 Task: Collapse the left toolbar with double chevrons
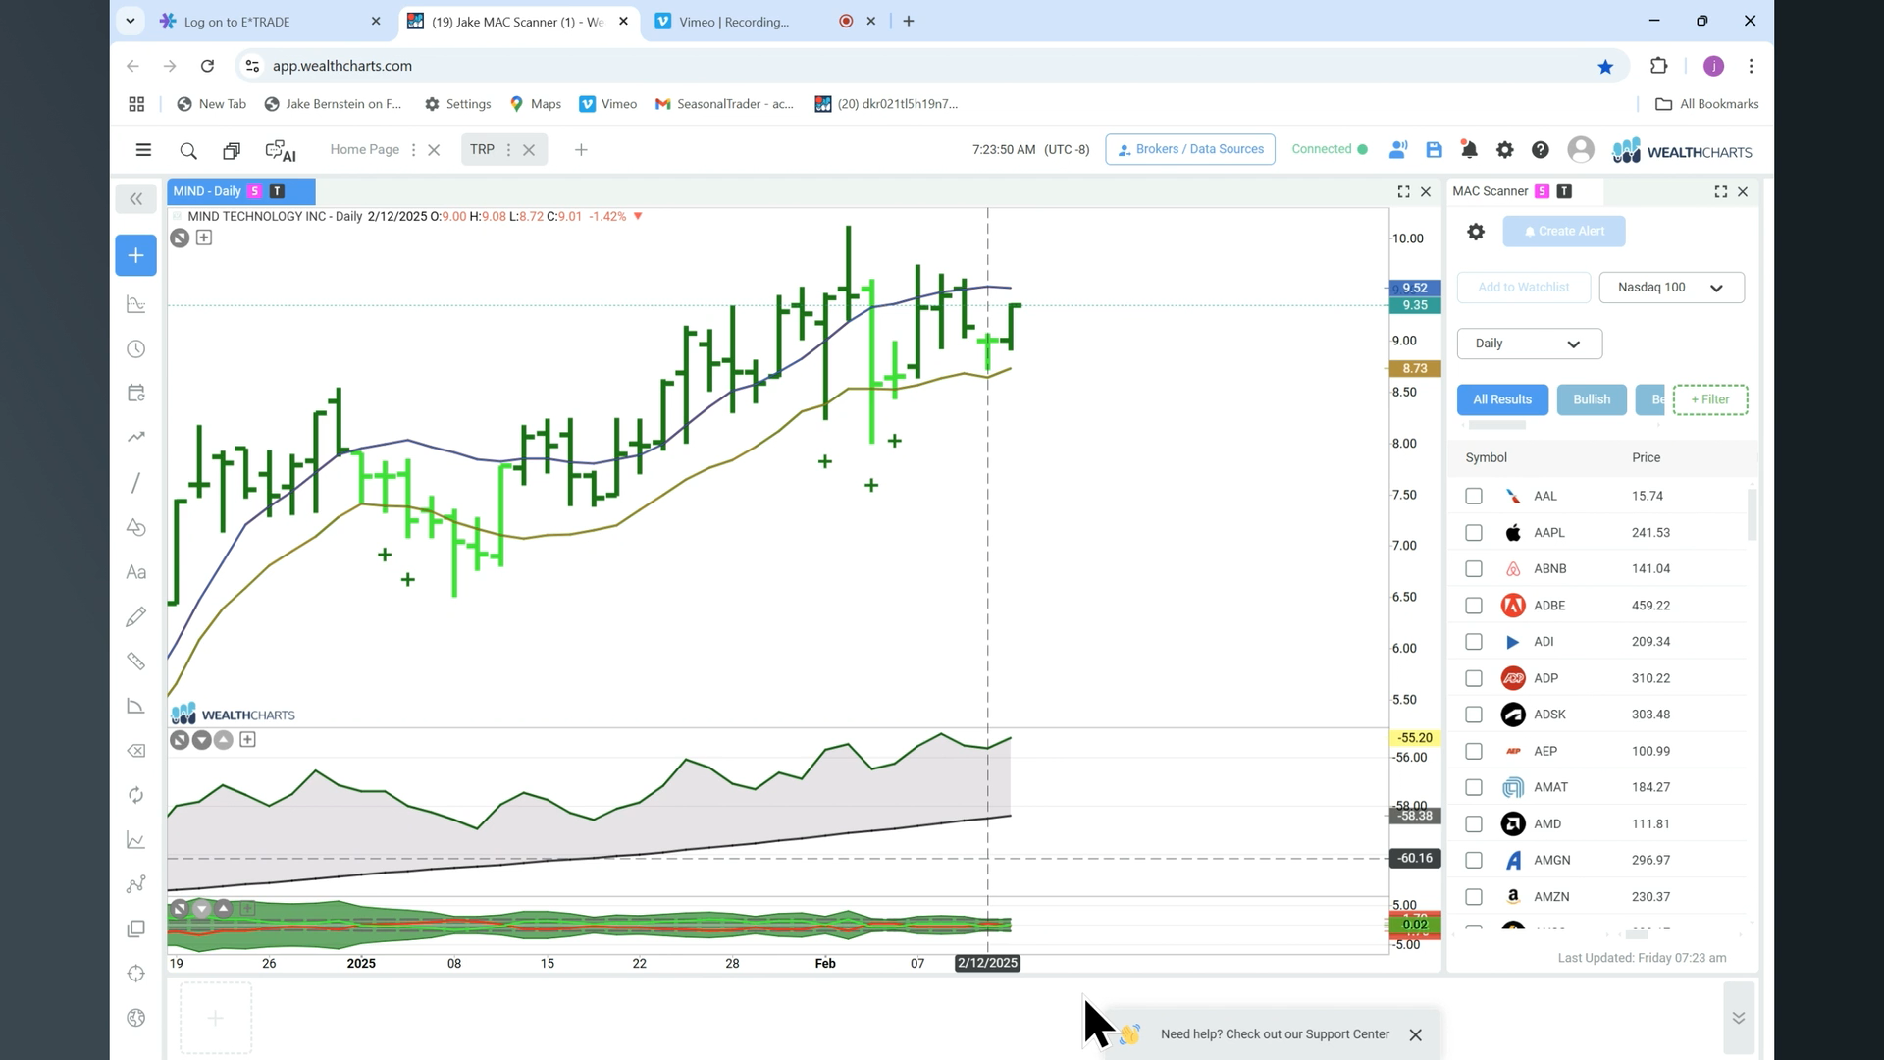(x=136, y=199)
